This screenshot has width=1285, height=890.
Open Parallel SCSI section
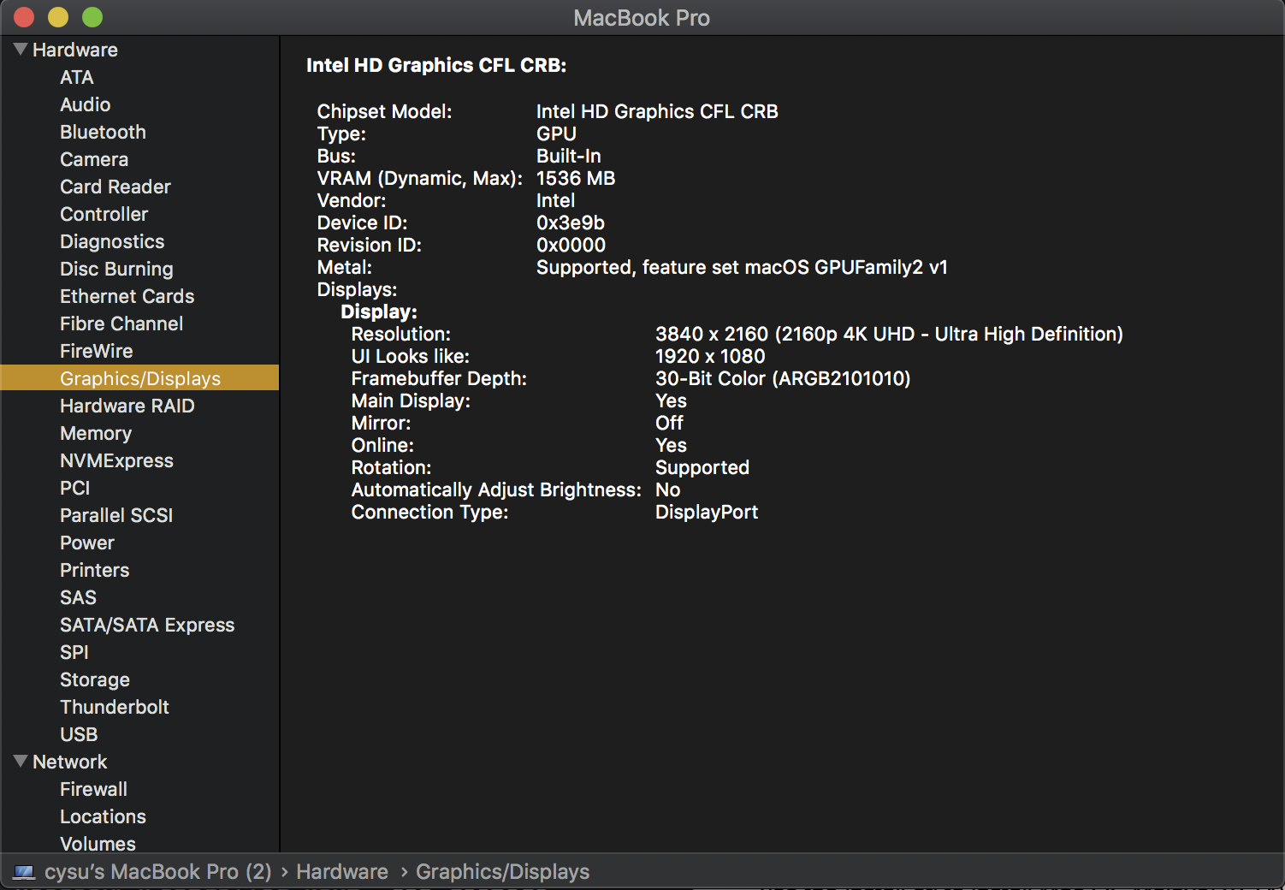pyautogui.click(x=116, y=515)
